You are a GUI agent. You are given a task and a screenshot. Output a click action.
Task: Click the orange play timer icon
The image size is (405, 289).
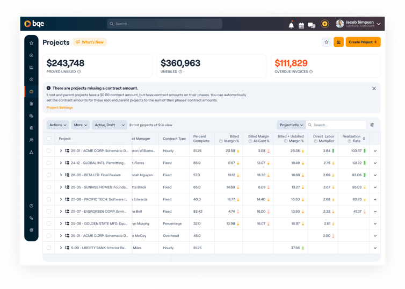click(x=324, y=24)
